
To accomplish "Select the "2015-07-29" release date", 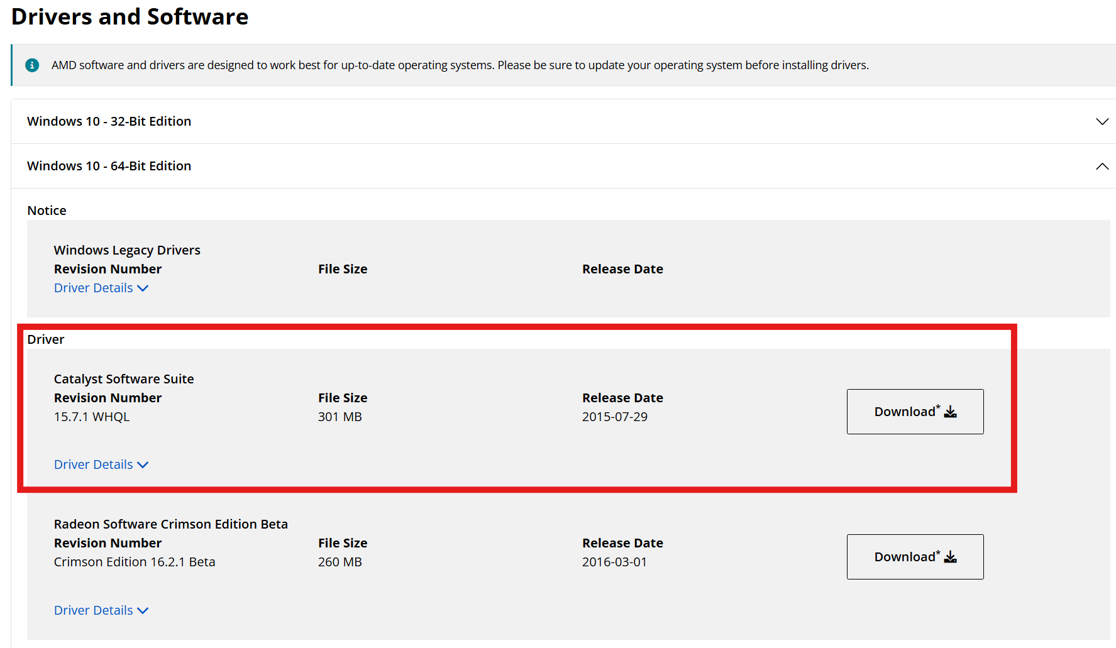I will tap(615, 417).
